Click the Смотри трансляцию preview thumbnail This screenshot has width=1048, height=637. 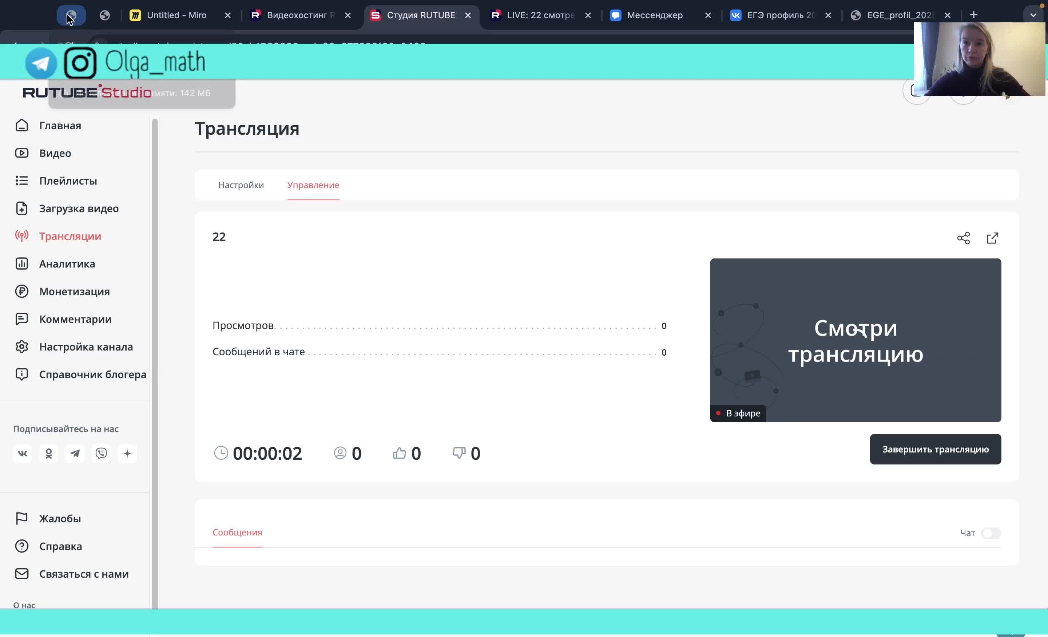pos(856,340)
